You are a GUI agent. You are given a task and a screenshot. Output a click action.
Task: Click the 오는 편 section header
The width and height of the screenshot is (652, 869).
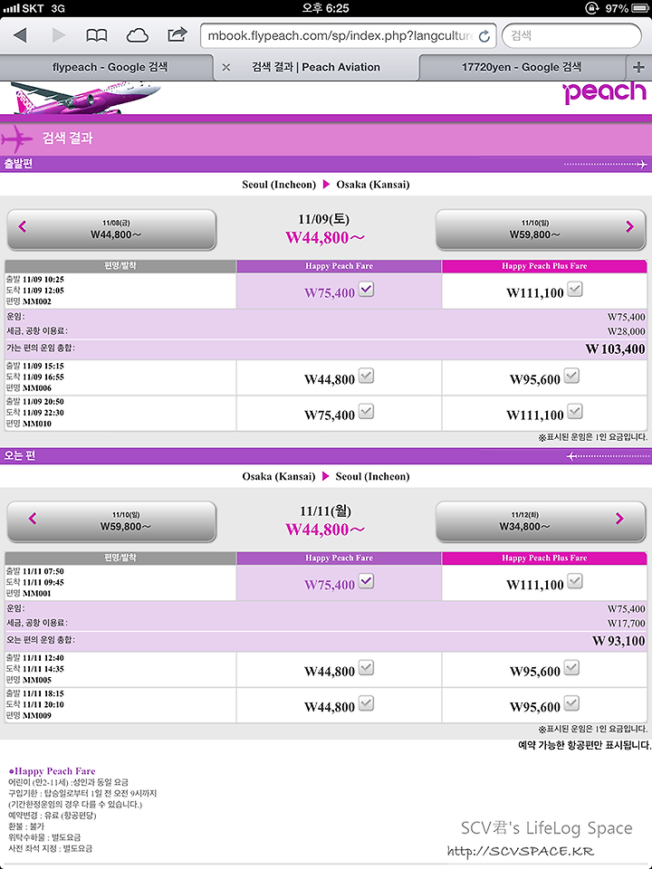click(x=326, y=456)
